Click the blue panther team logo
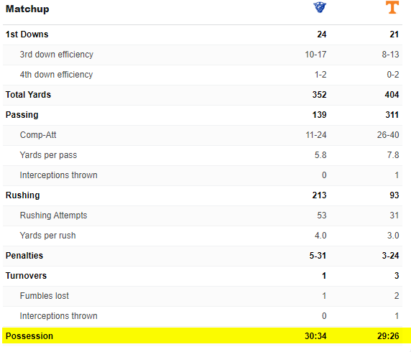This screenshot has width=411, height=352. 320,7
